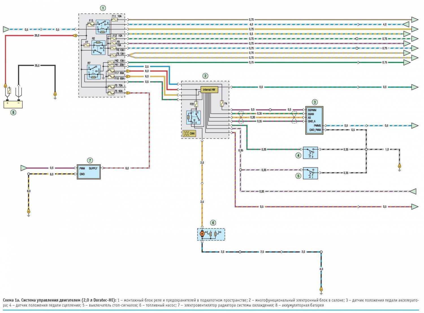This screenshot has width=424, height=313.
Task: Select the GND_PWM pin label
Action: tap(315, 130)
